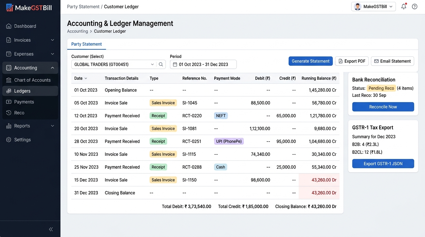Open the Customer select dropdown

tap(114, 64)
